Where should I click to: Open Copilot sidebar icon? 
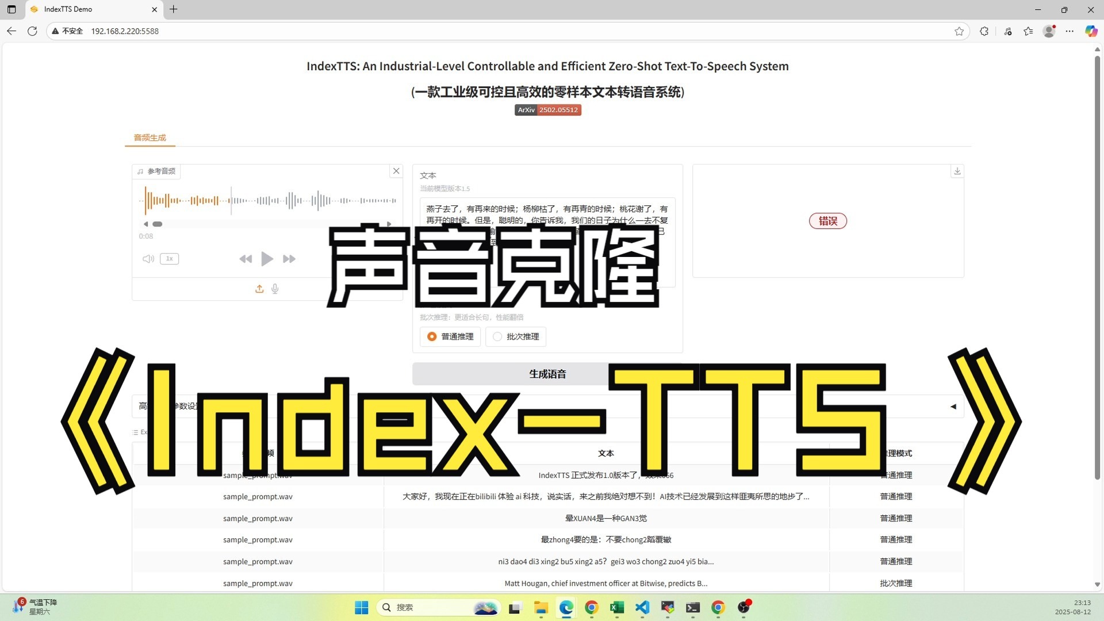(x=1091, y=31)
